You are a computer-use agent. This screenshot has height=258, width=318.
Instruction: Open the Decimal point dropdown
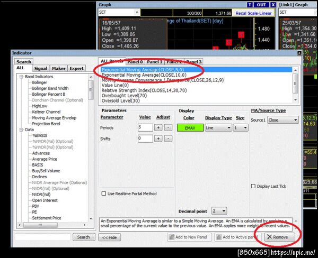(219, 211)
